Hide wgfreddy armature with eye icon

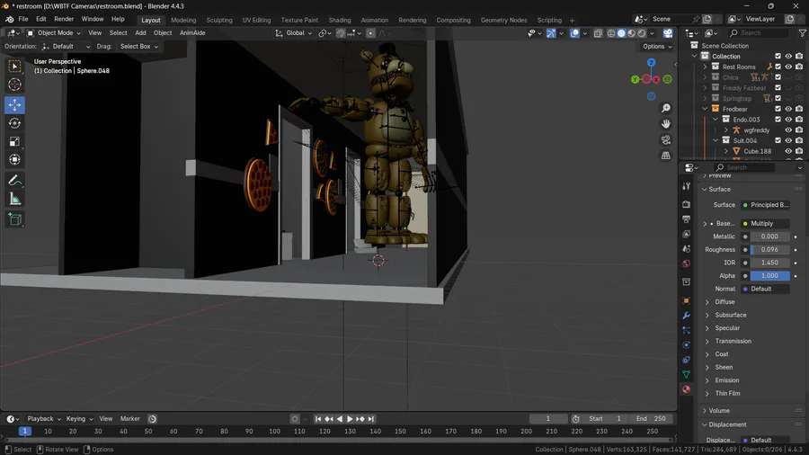(x=788, y=130)
